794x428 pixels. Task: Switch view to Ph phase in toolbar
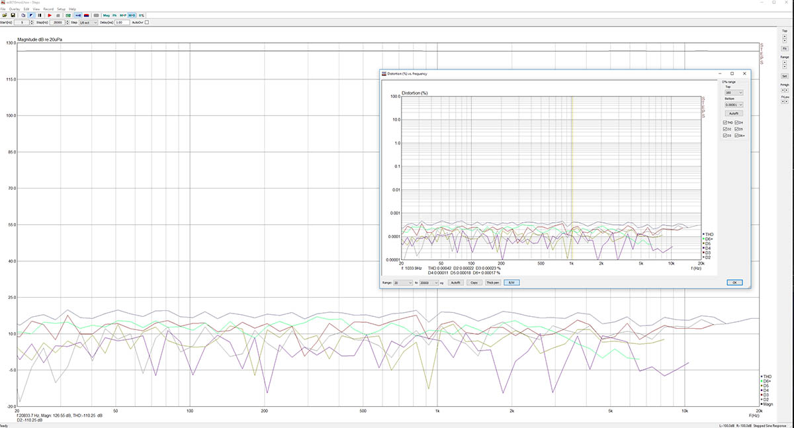coord(114,15)
